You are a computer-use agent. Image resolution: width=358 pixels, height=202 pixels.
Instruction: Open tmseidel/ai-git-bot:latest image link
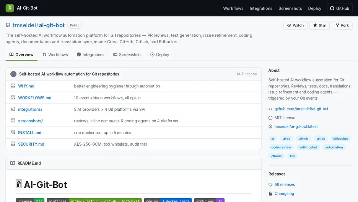point(296,126)
